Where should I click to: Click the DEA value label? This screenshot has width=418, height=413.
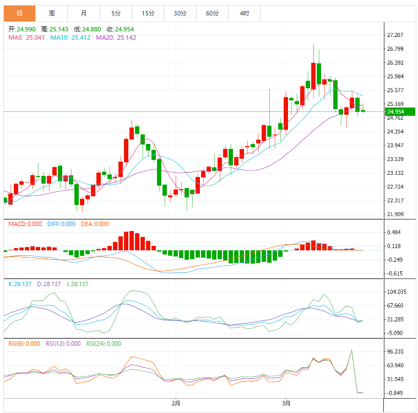pos(95,224)
